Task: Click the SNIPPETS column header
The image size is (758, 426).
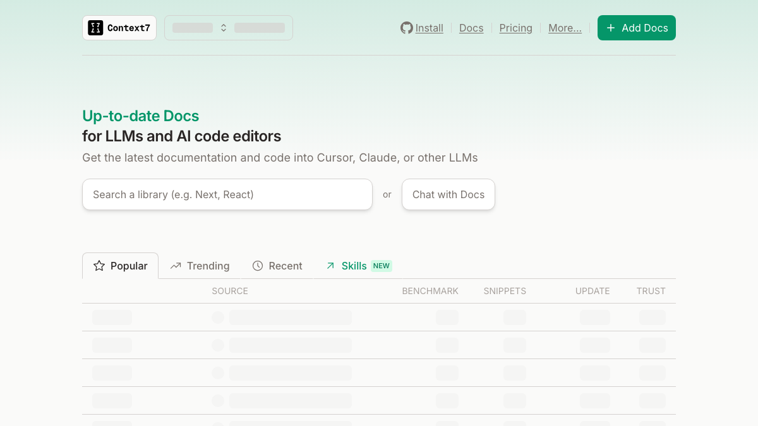Action: point(505,291)
